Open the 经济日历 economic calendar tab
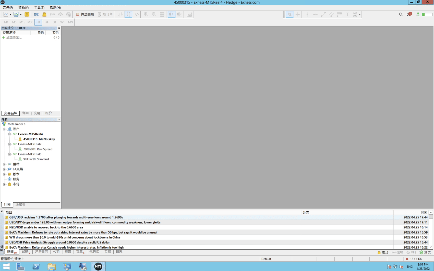 (x=41, y=252)
